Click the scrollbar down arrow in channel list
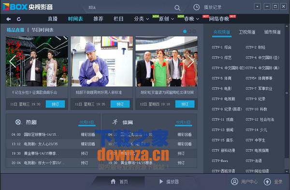The height and width of the screenshot is (190, 290). click(287, 172)
